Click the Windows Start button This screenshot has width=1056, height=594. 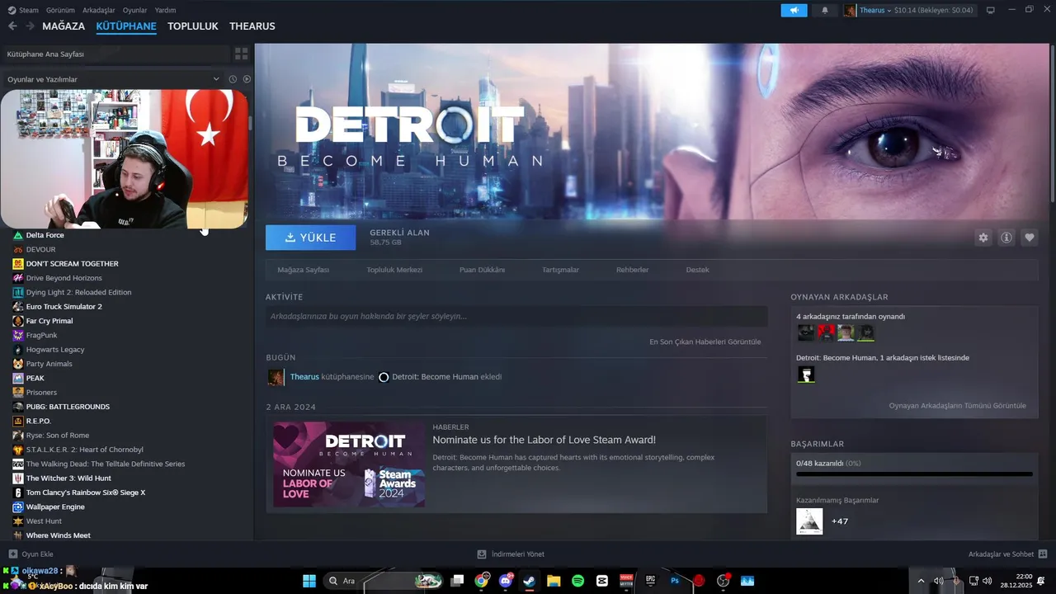pos(309,581)
